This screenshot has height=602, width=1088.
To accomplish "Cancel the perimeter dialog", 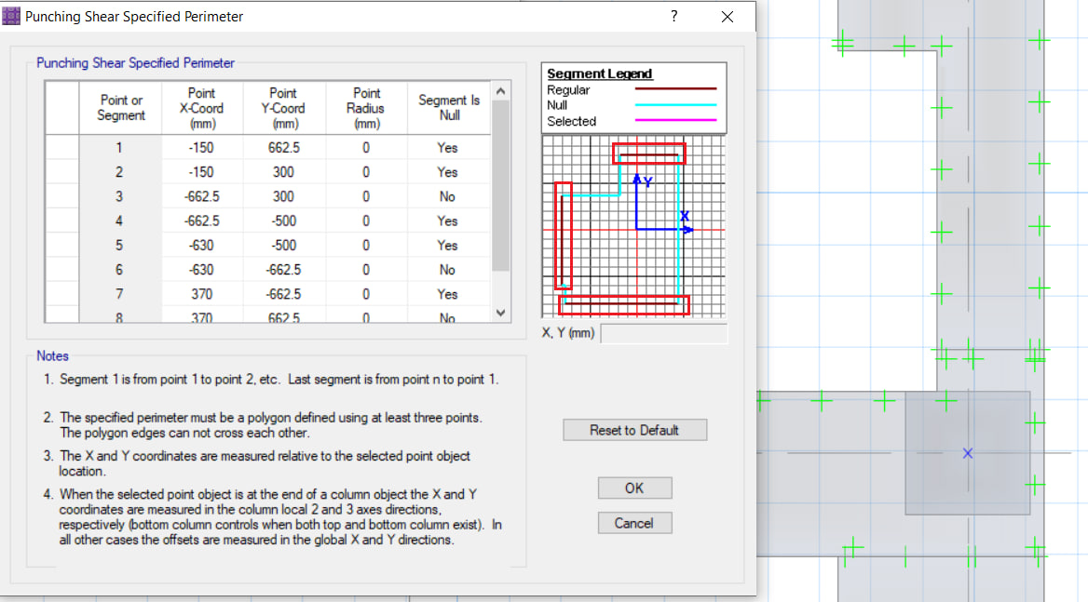I will (x=635, y=523).
